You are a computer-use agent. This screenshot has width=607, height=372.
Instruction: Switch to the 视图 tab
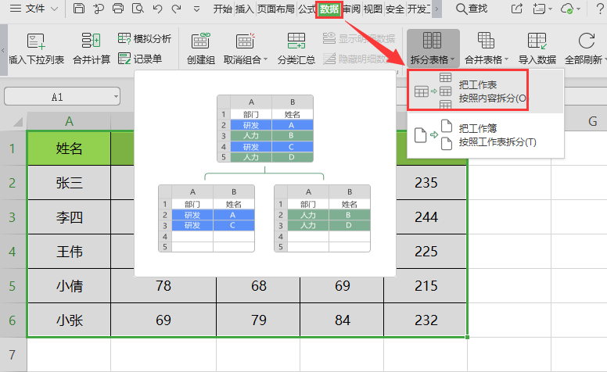[373, 9]
